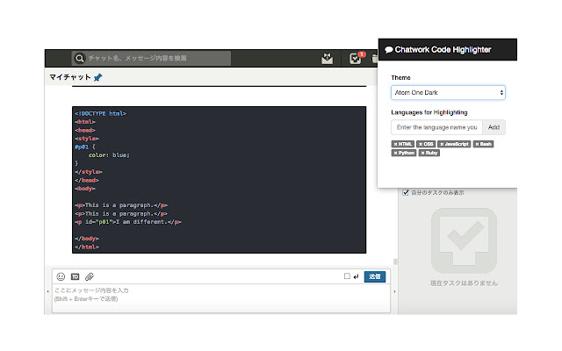Click the Add language button
The height and width of the screenshot is (351, 562).
494,127
